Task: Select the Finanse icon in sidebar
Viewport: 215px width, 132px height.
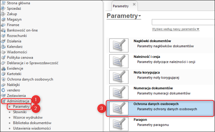Action: point(3,25)
